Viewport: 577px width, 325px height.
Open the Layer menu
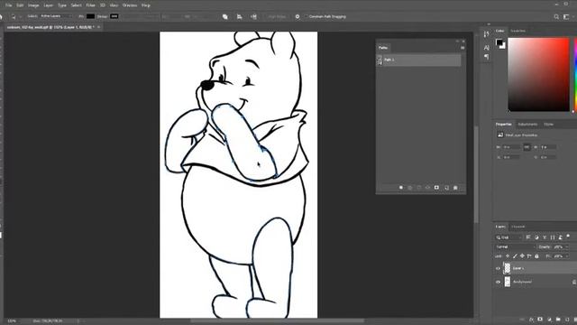point(48,5)
